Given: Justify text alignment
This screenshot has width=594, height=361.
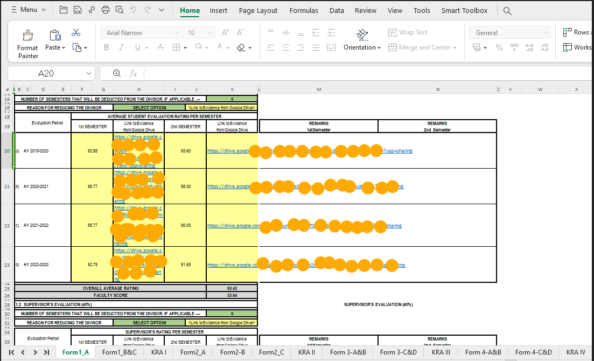Looking at the screenshot, I should tap(316, 47).
